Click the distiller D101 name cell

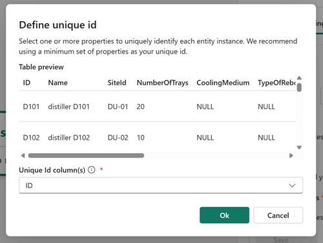68,107
